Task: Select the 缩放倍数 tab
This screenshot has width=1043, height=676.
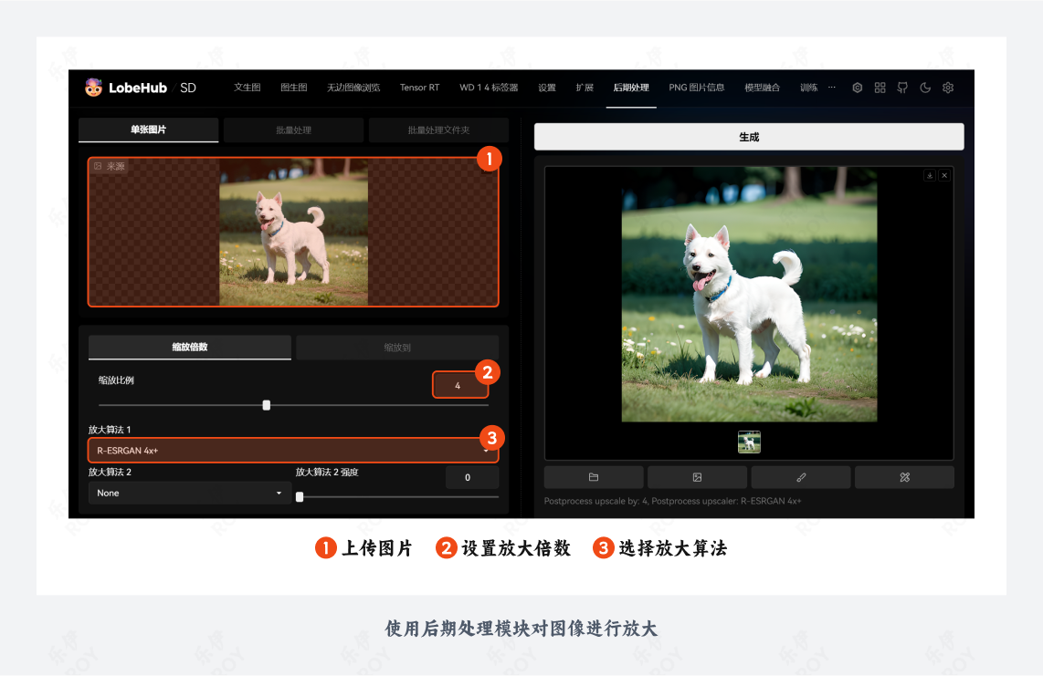Action: coord(190,347)
